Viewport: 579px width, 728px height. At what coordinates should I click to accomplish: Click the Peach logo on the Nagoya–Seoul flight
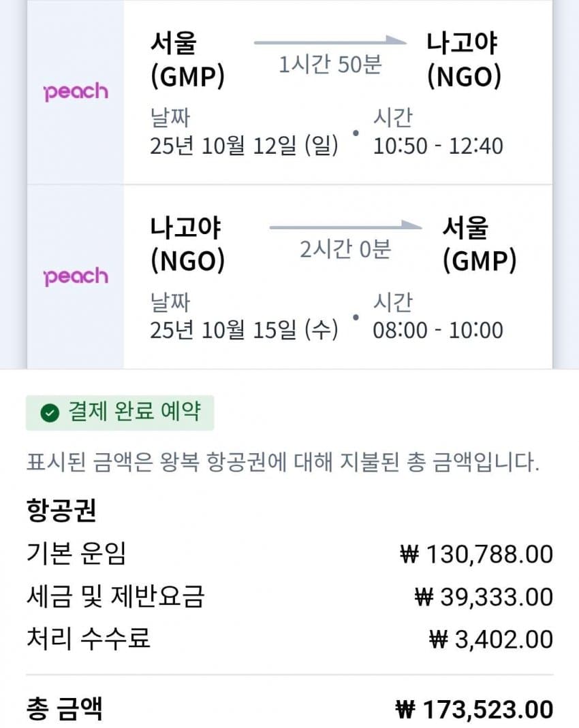click(76, 276)
